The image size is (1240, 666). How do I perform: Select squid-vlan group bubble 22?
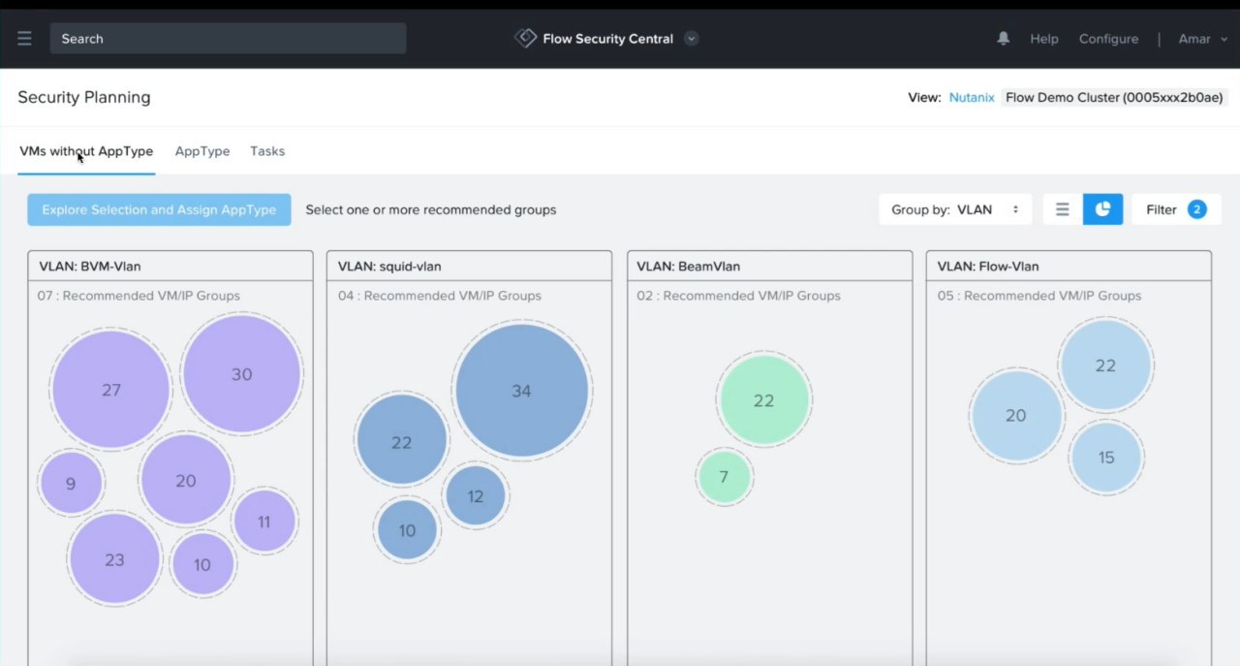point(401,441)
